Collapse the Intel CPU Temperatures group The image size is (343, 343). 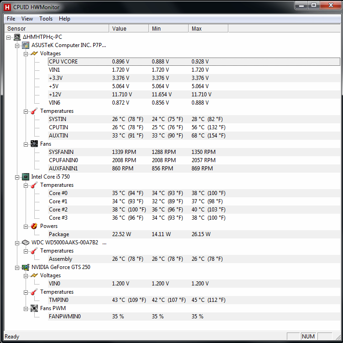tap(26, 185)
